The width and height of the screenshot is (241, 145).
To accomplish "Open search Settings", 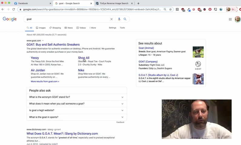I will click(x=113, y=28).
